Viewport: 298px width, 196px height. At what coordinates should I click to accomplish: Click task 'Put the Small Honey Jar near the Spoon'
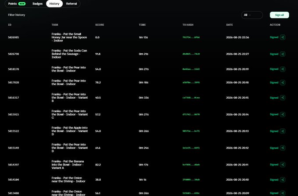point(69,37)
